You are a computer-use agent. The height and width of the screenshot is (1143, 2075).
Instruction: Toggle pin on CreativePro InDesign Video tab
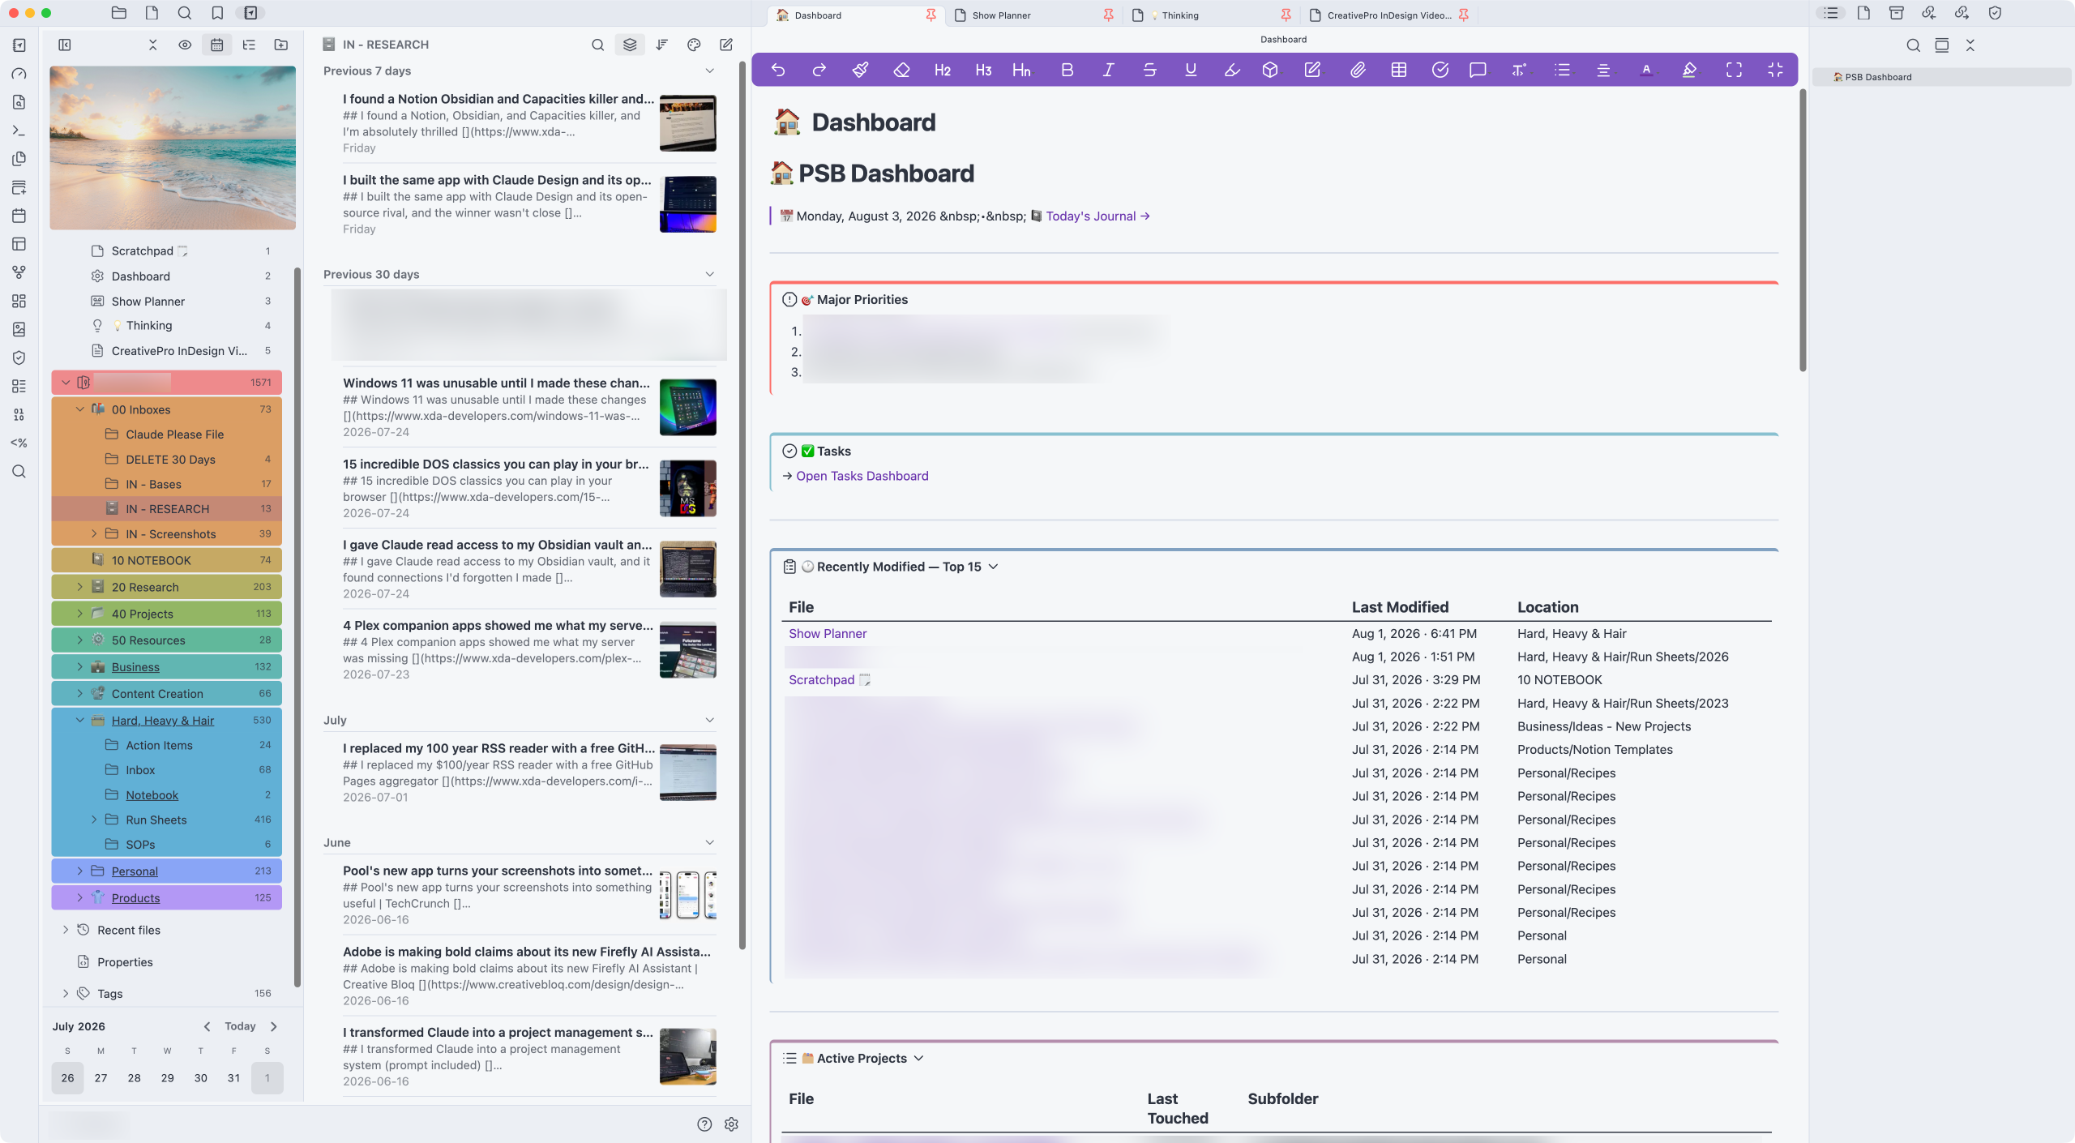click(1463, 15)
